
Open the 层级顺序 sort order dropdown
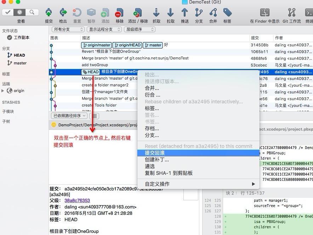140,29
